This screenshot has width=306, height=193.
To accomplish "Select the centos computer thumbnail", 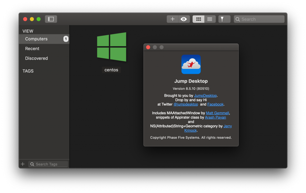I will click(112, 47).
